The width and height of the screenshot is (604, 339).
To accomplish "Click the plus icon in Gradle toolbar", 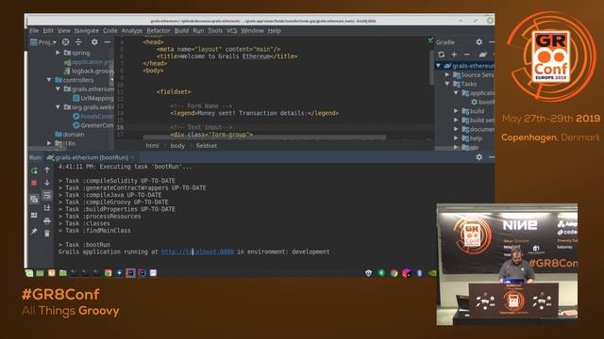I will (455, 55).
